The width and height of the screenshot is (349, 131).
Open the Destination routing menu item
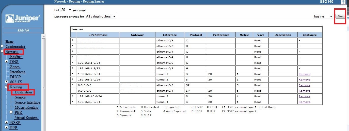[23, 92]
